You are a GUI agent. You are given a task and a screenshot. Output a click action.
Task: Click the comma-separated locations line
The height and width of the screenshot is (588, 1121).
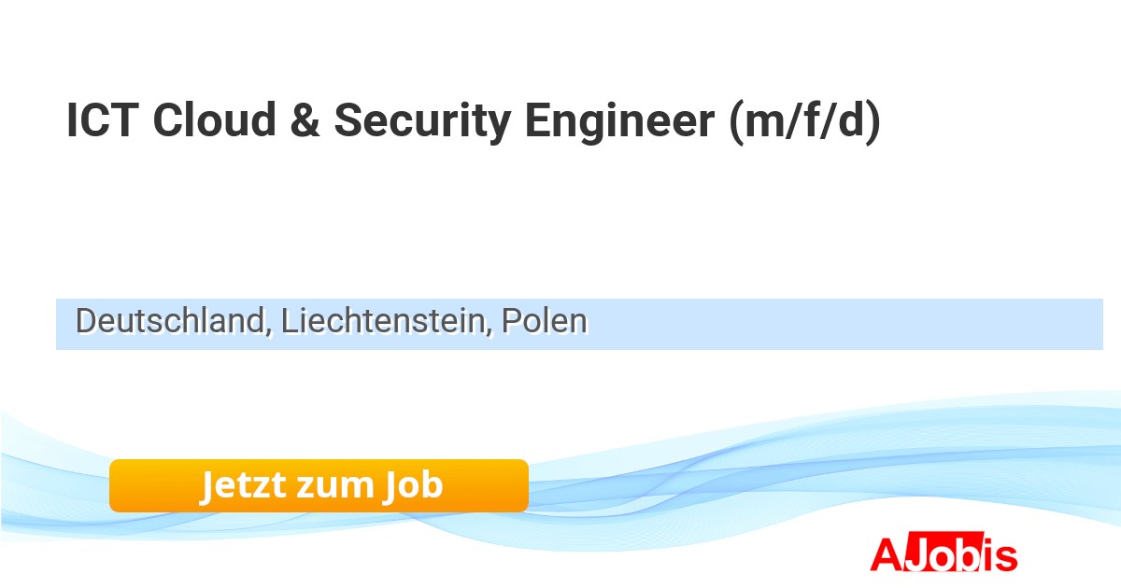[332, 321]
